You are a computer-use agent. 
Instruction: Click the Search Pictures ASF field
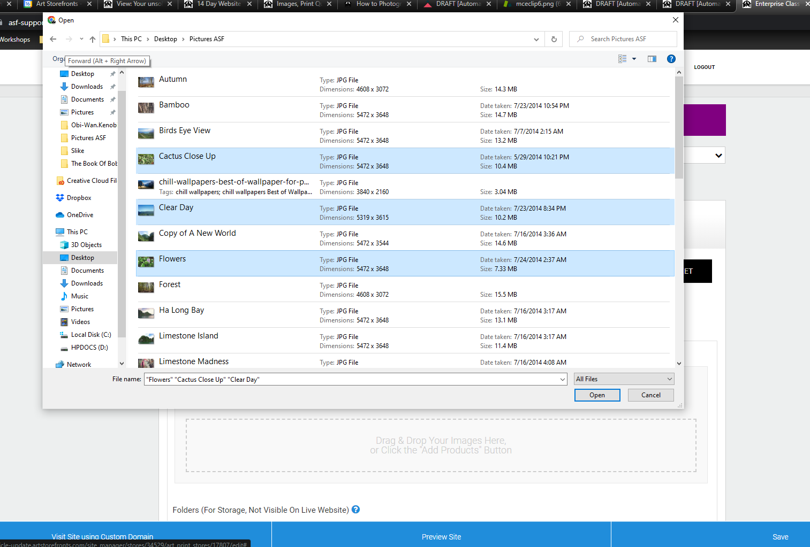(x=623, y=39)
